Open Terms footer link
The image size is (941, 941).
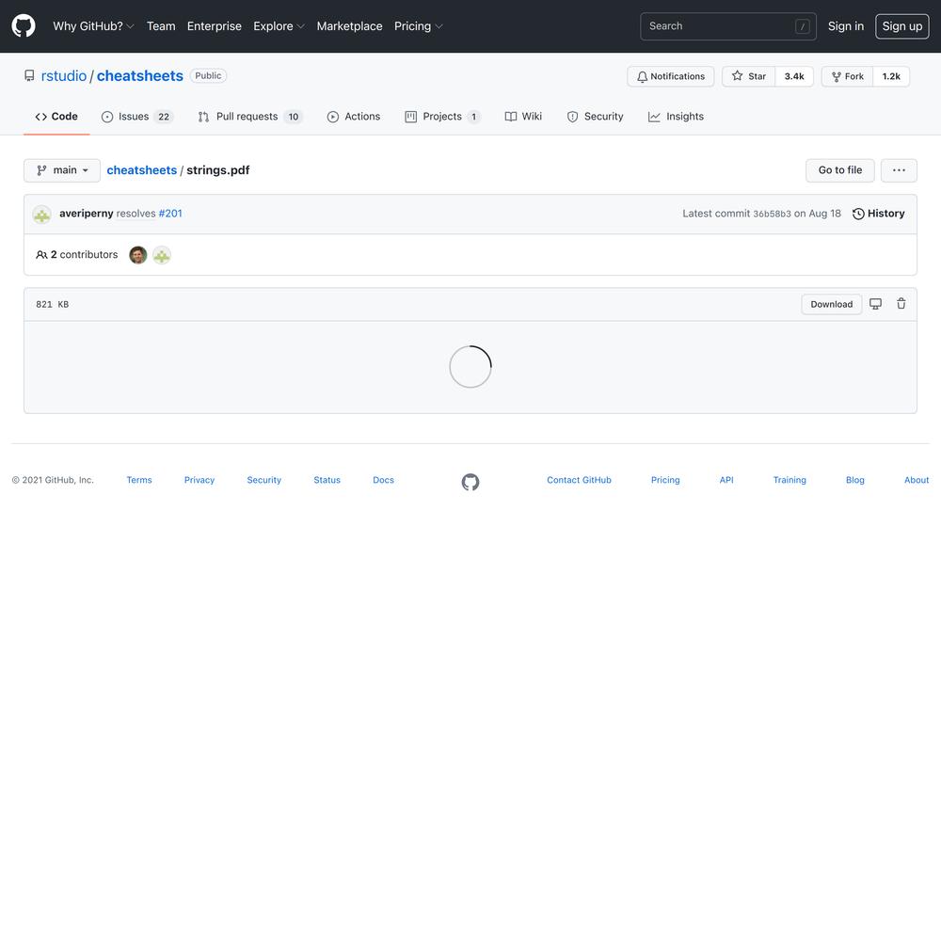139,480
